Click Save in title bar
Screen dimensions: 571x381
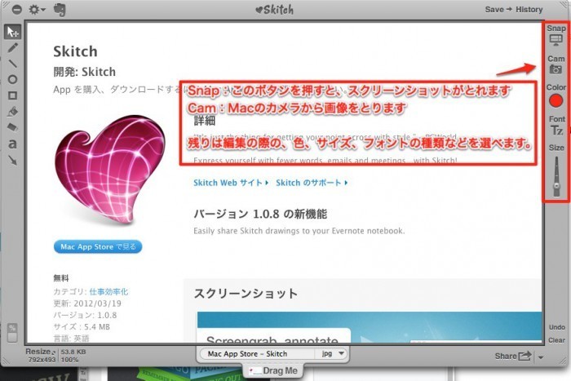point(494,10)
